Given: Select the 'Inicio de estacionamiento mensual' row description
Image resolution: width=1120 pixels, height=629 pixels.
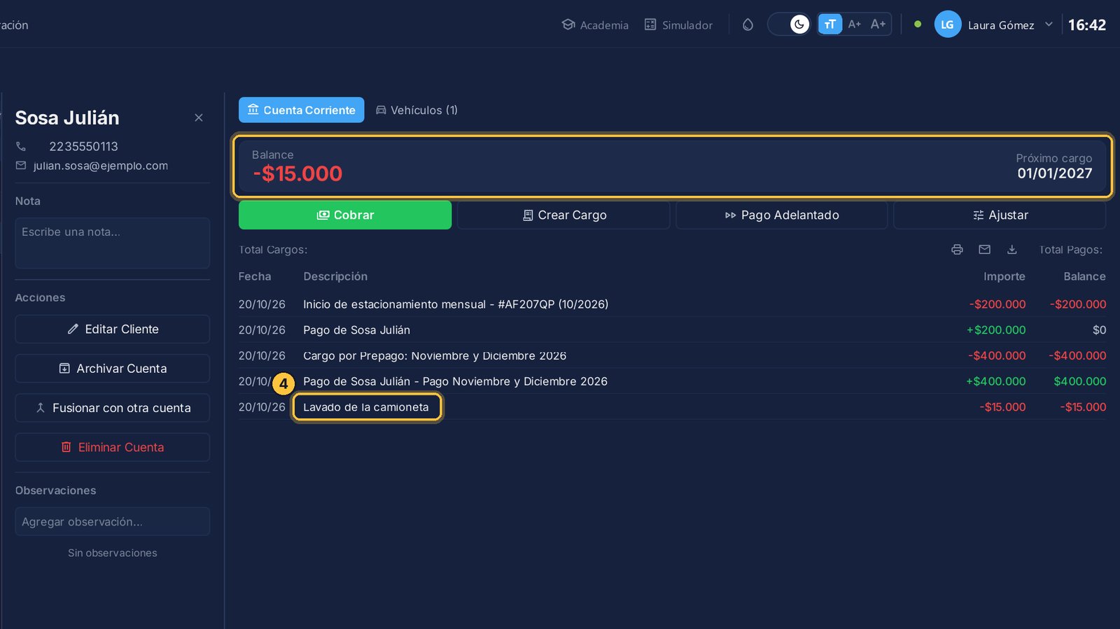Looking at the screenshot, I should (456, 304).
